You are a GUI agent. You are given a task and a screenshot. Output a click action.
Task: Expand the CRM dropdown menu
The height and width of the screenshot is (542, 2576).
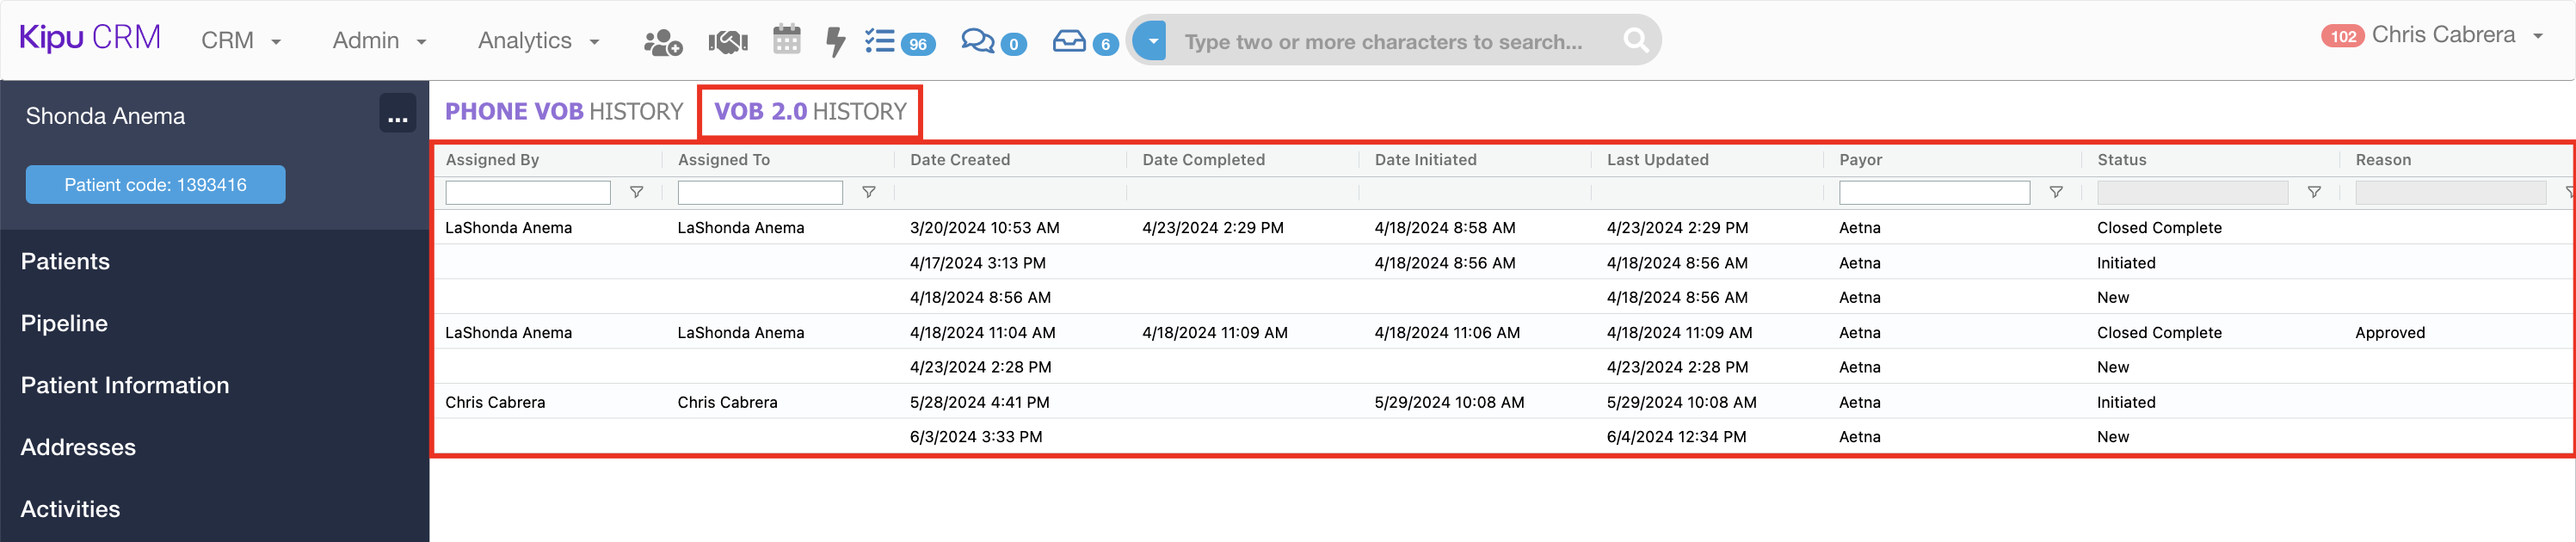pos(240,41)
